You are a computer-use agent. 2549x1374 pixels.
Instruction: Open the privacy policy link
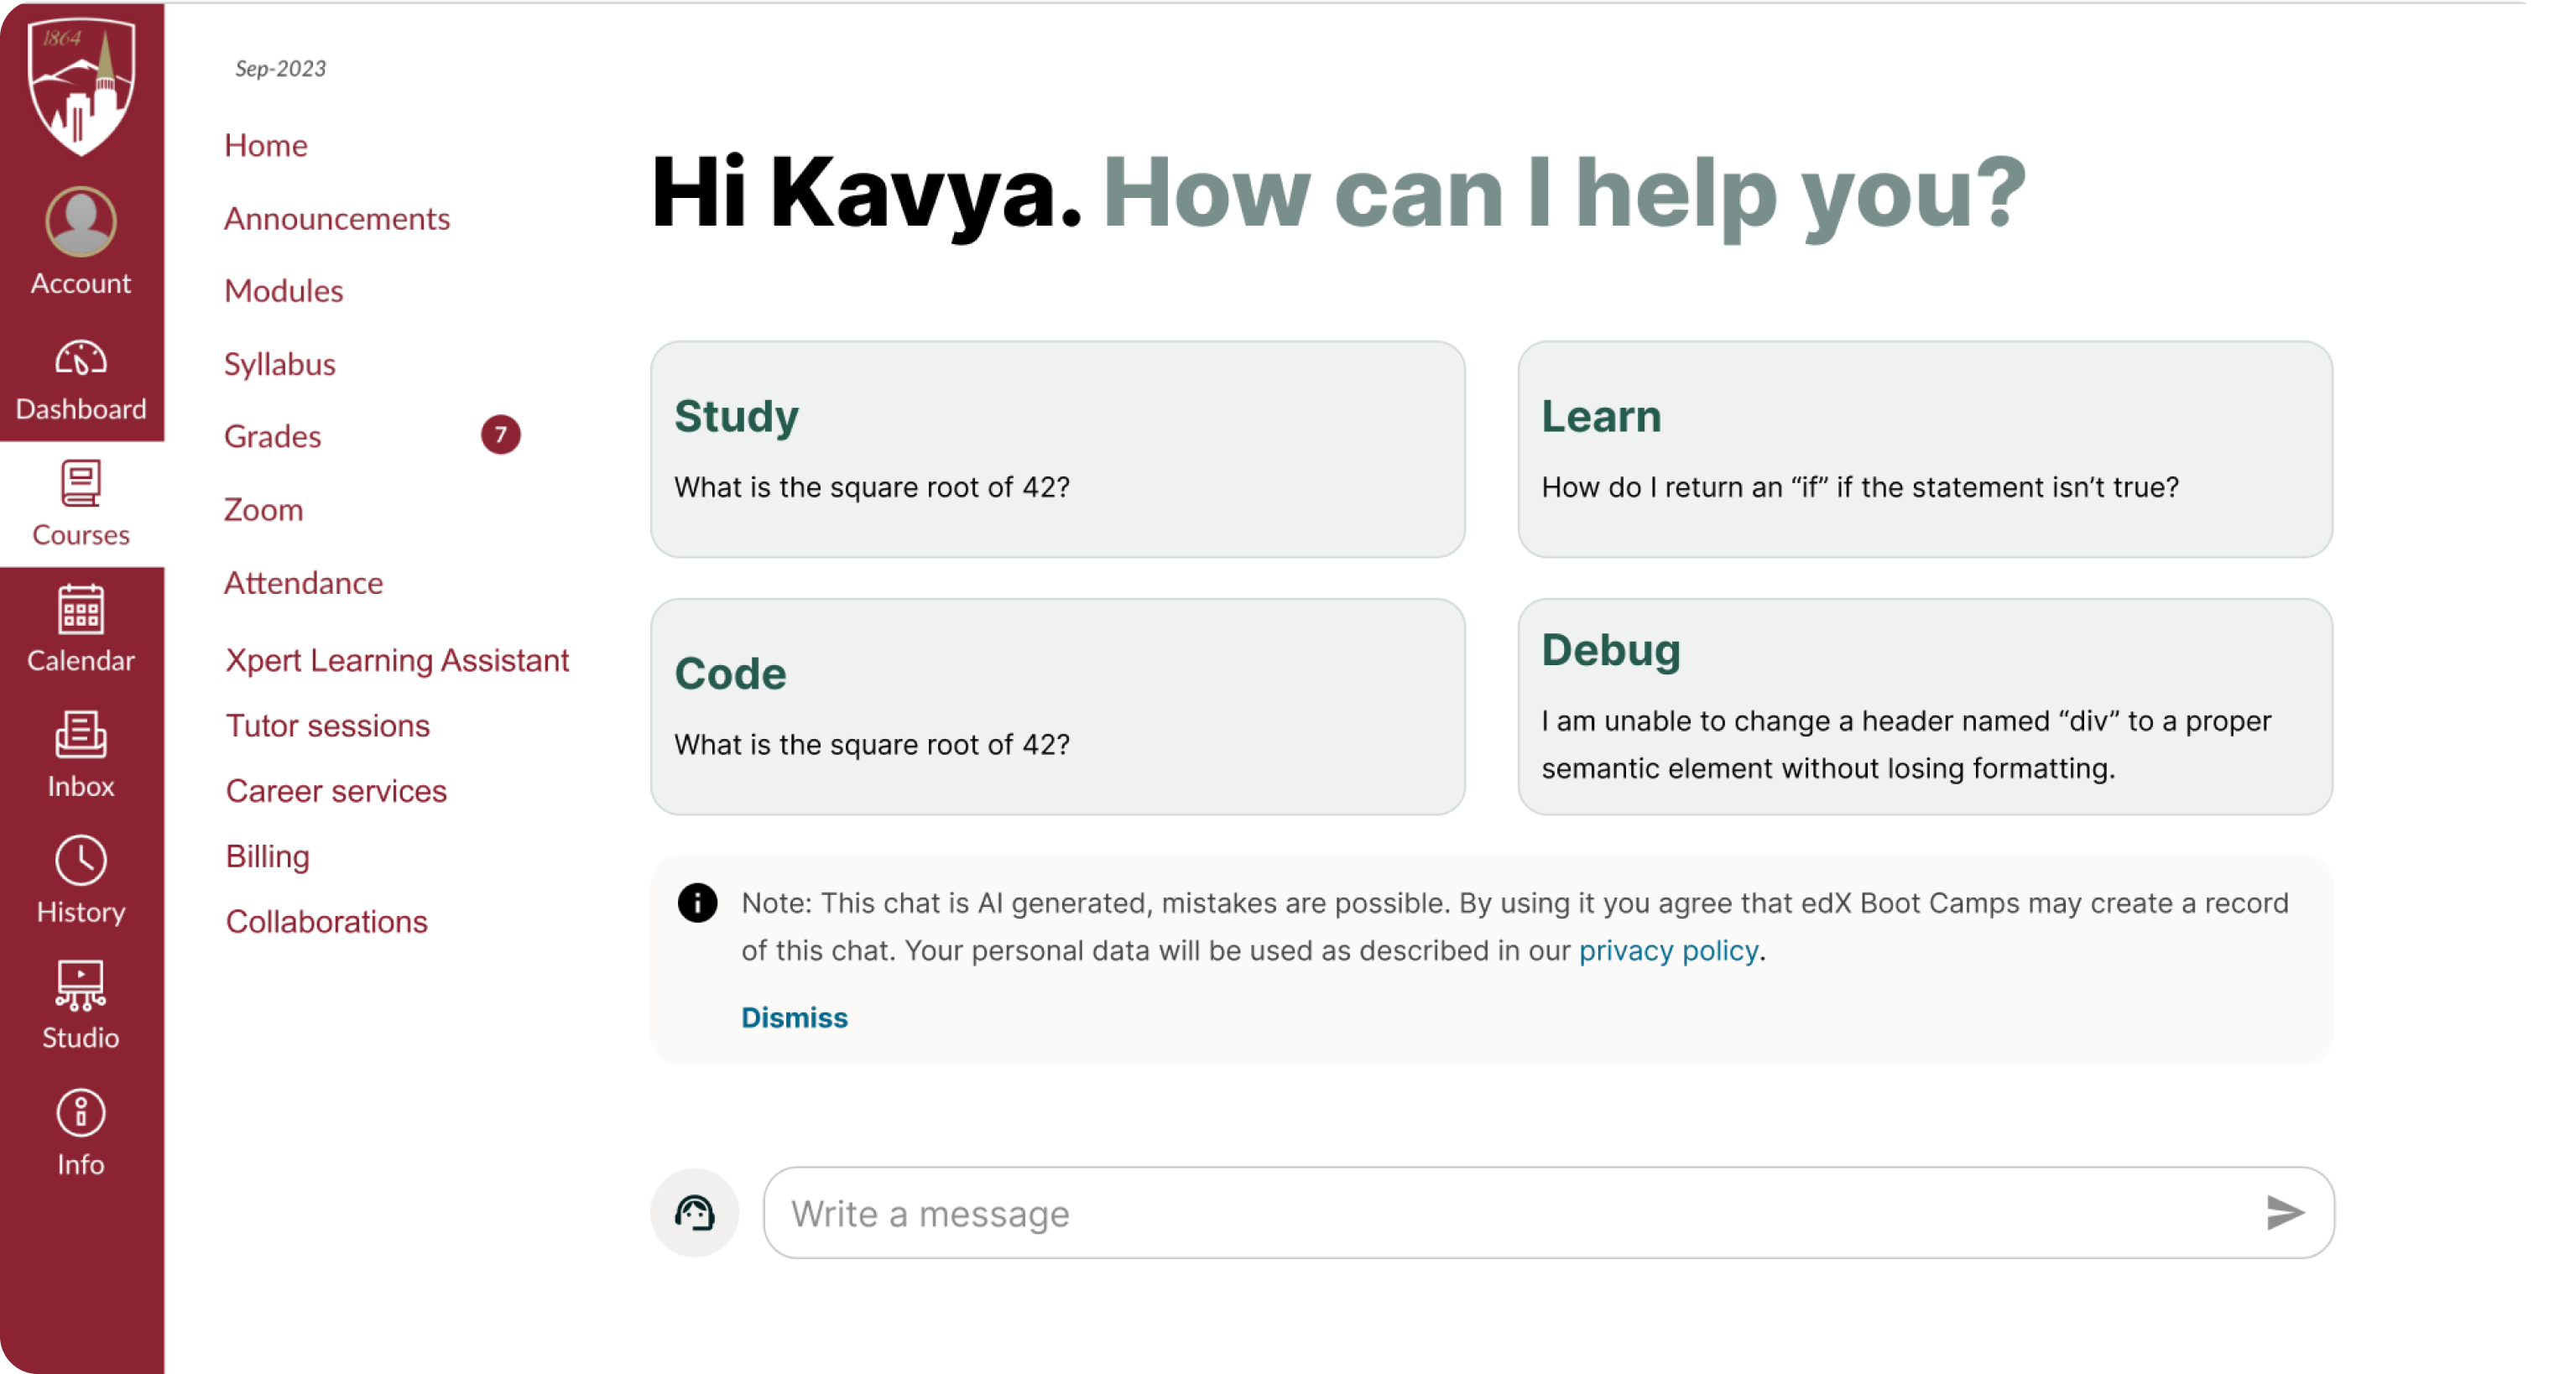pos(1668,950)
